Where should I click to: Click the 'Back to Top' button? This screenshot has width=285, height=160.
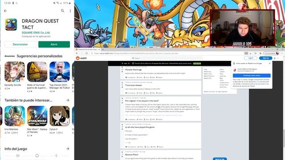pyautogui.click(x=220, y=159)
